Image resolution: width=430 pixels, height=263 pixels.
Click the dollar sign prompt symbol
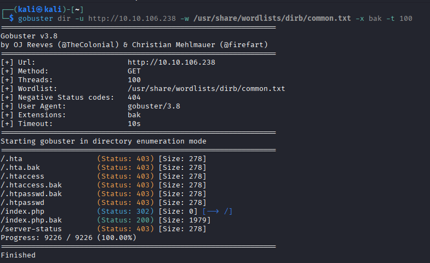pos(12,19)
